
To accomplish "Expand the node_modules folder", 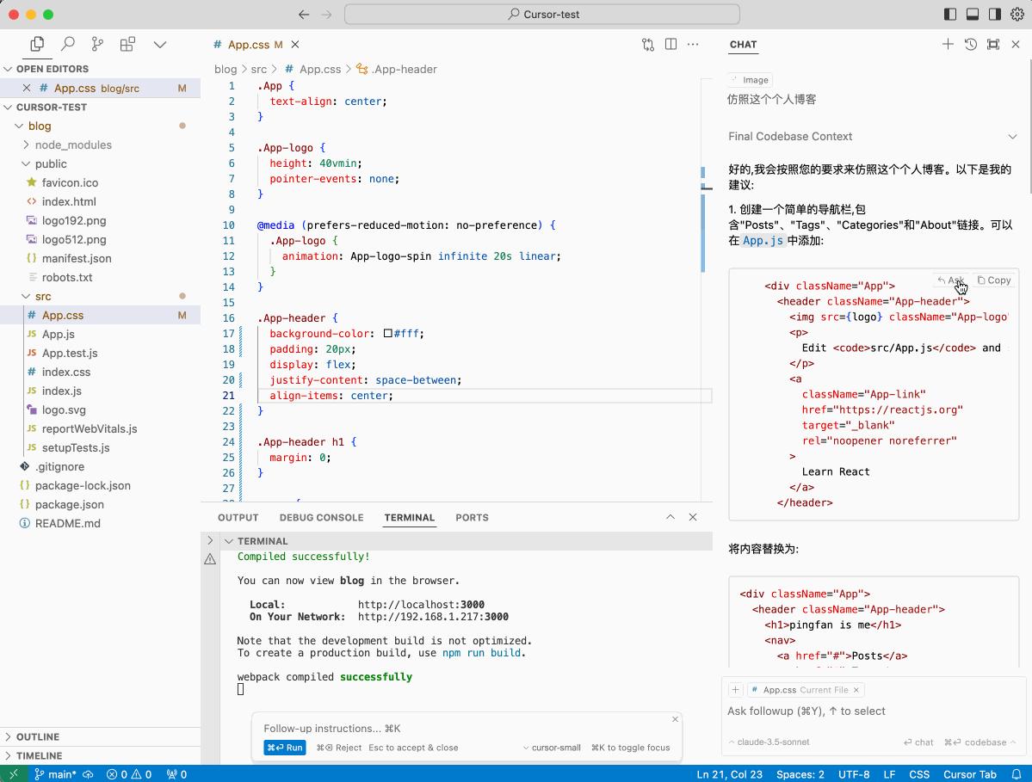I will pyautogui.click(x=72, y=145).
